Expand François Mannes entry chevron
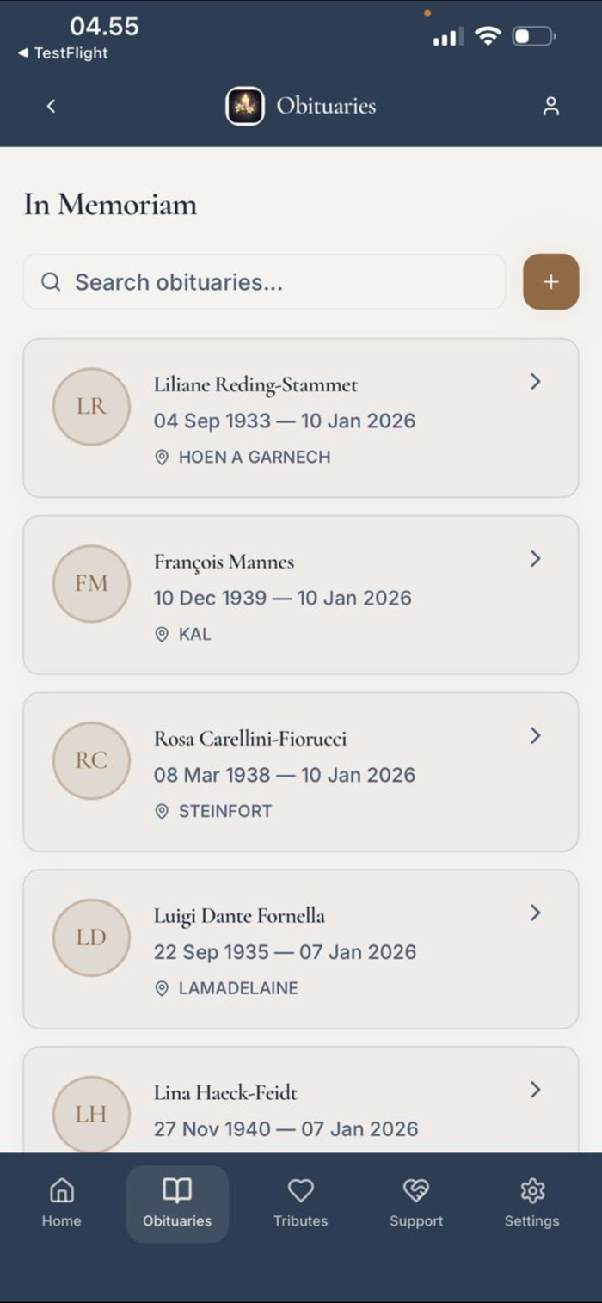This screenshot has width=602, height=1303. 535,559
